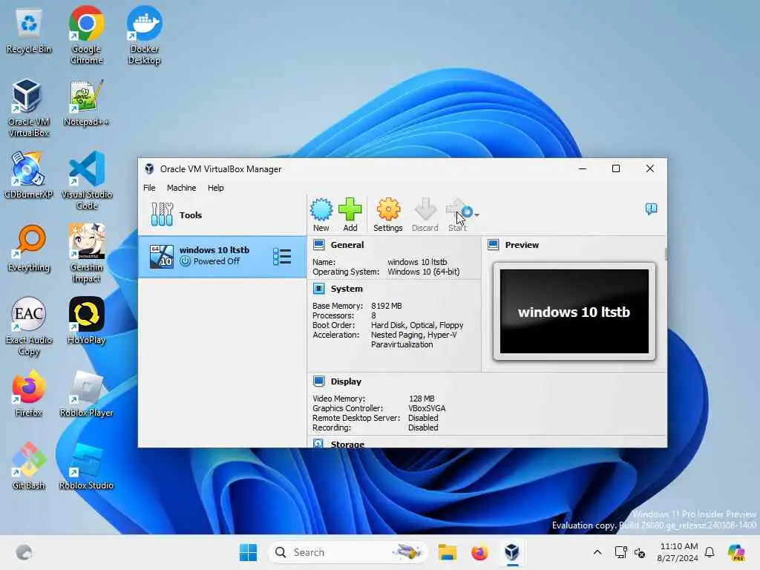This screenshot has height=570, width=760.
Task: Click the Recording row's Disabled value
Action: coord(423,427)
